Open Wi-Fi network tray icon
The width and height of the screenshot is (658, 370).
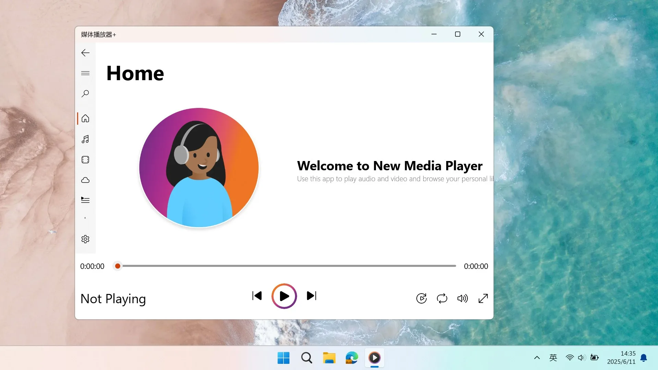click(570, 358)
